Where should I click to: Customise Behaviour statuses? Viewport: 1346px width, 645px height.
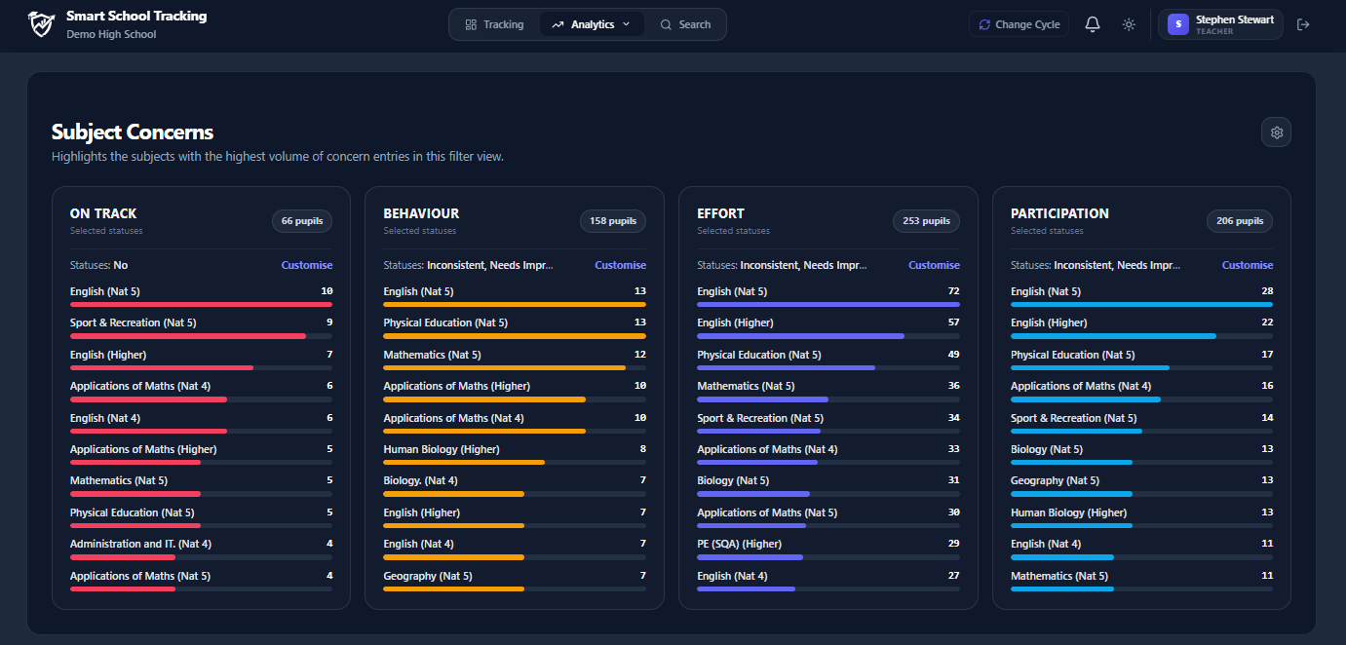pos(621,265)
